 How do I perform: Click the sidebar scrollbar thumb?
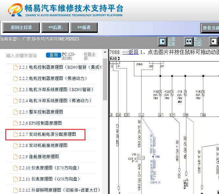click(x=105, y=79)
